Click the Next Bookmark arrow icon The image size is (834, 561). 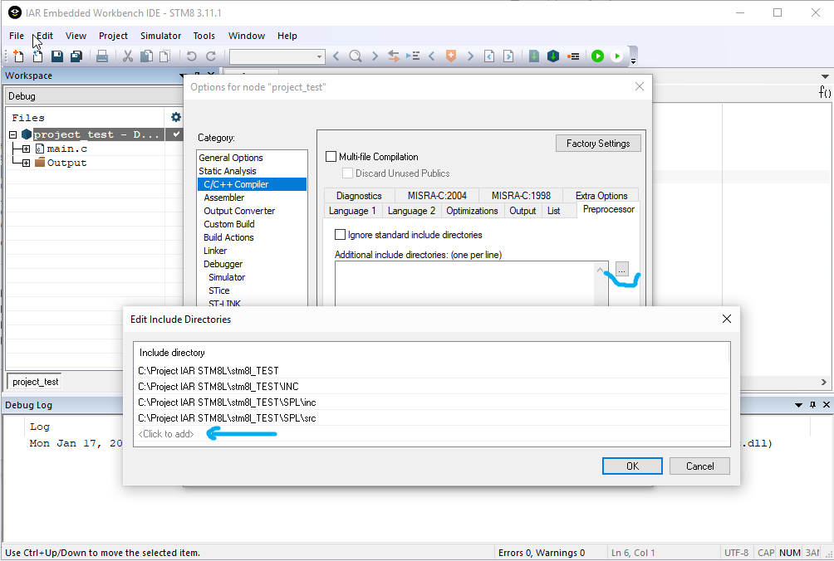coord(470,56)
